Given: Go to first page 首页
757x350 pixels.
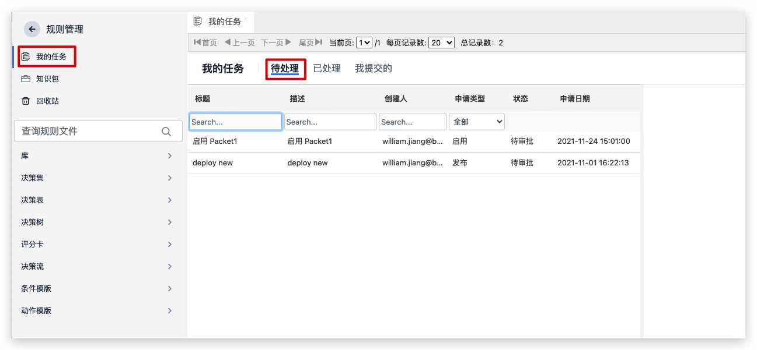Looking at the screenshot, I should [205, 43].
